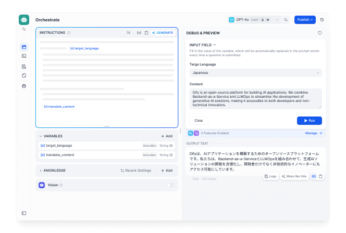Open the Orchestrate page icon in sidebar
Screen dimensions: 346x233
pos(24,47)
